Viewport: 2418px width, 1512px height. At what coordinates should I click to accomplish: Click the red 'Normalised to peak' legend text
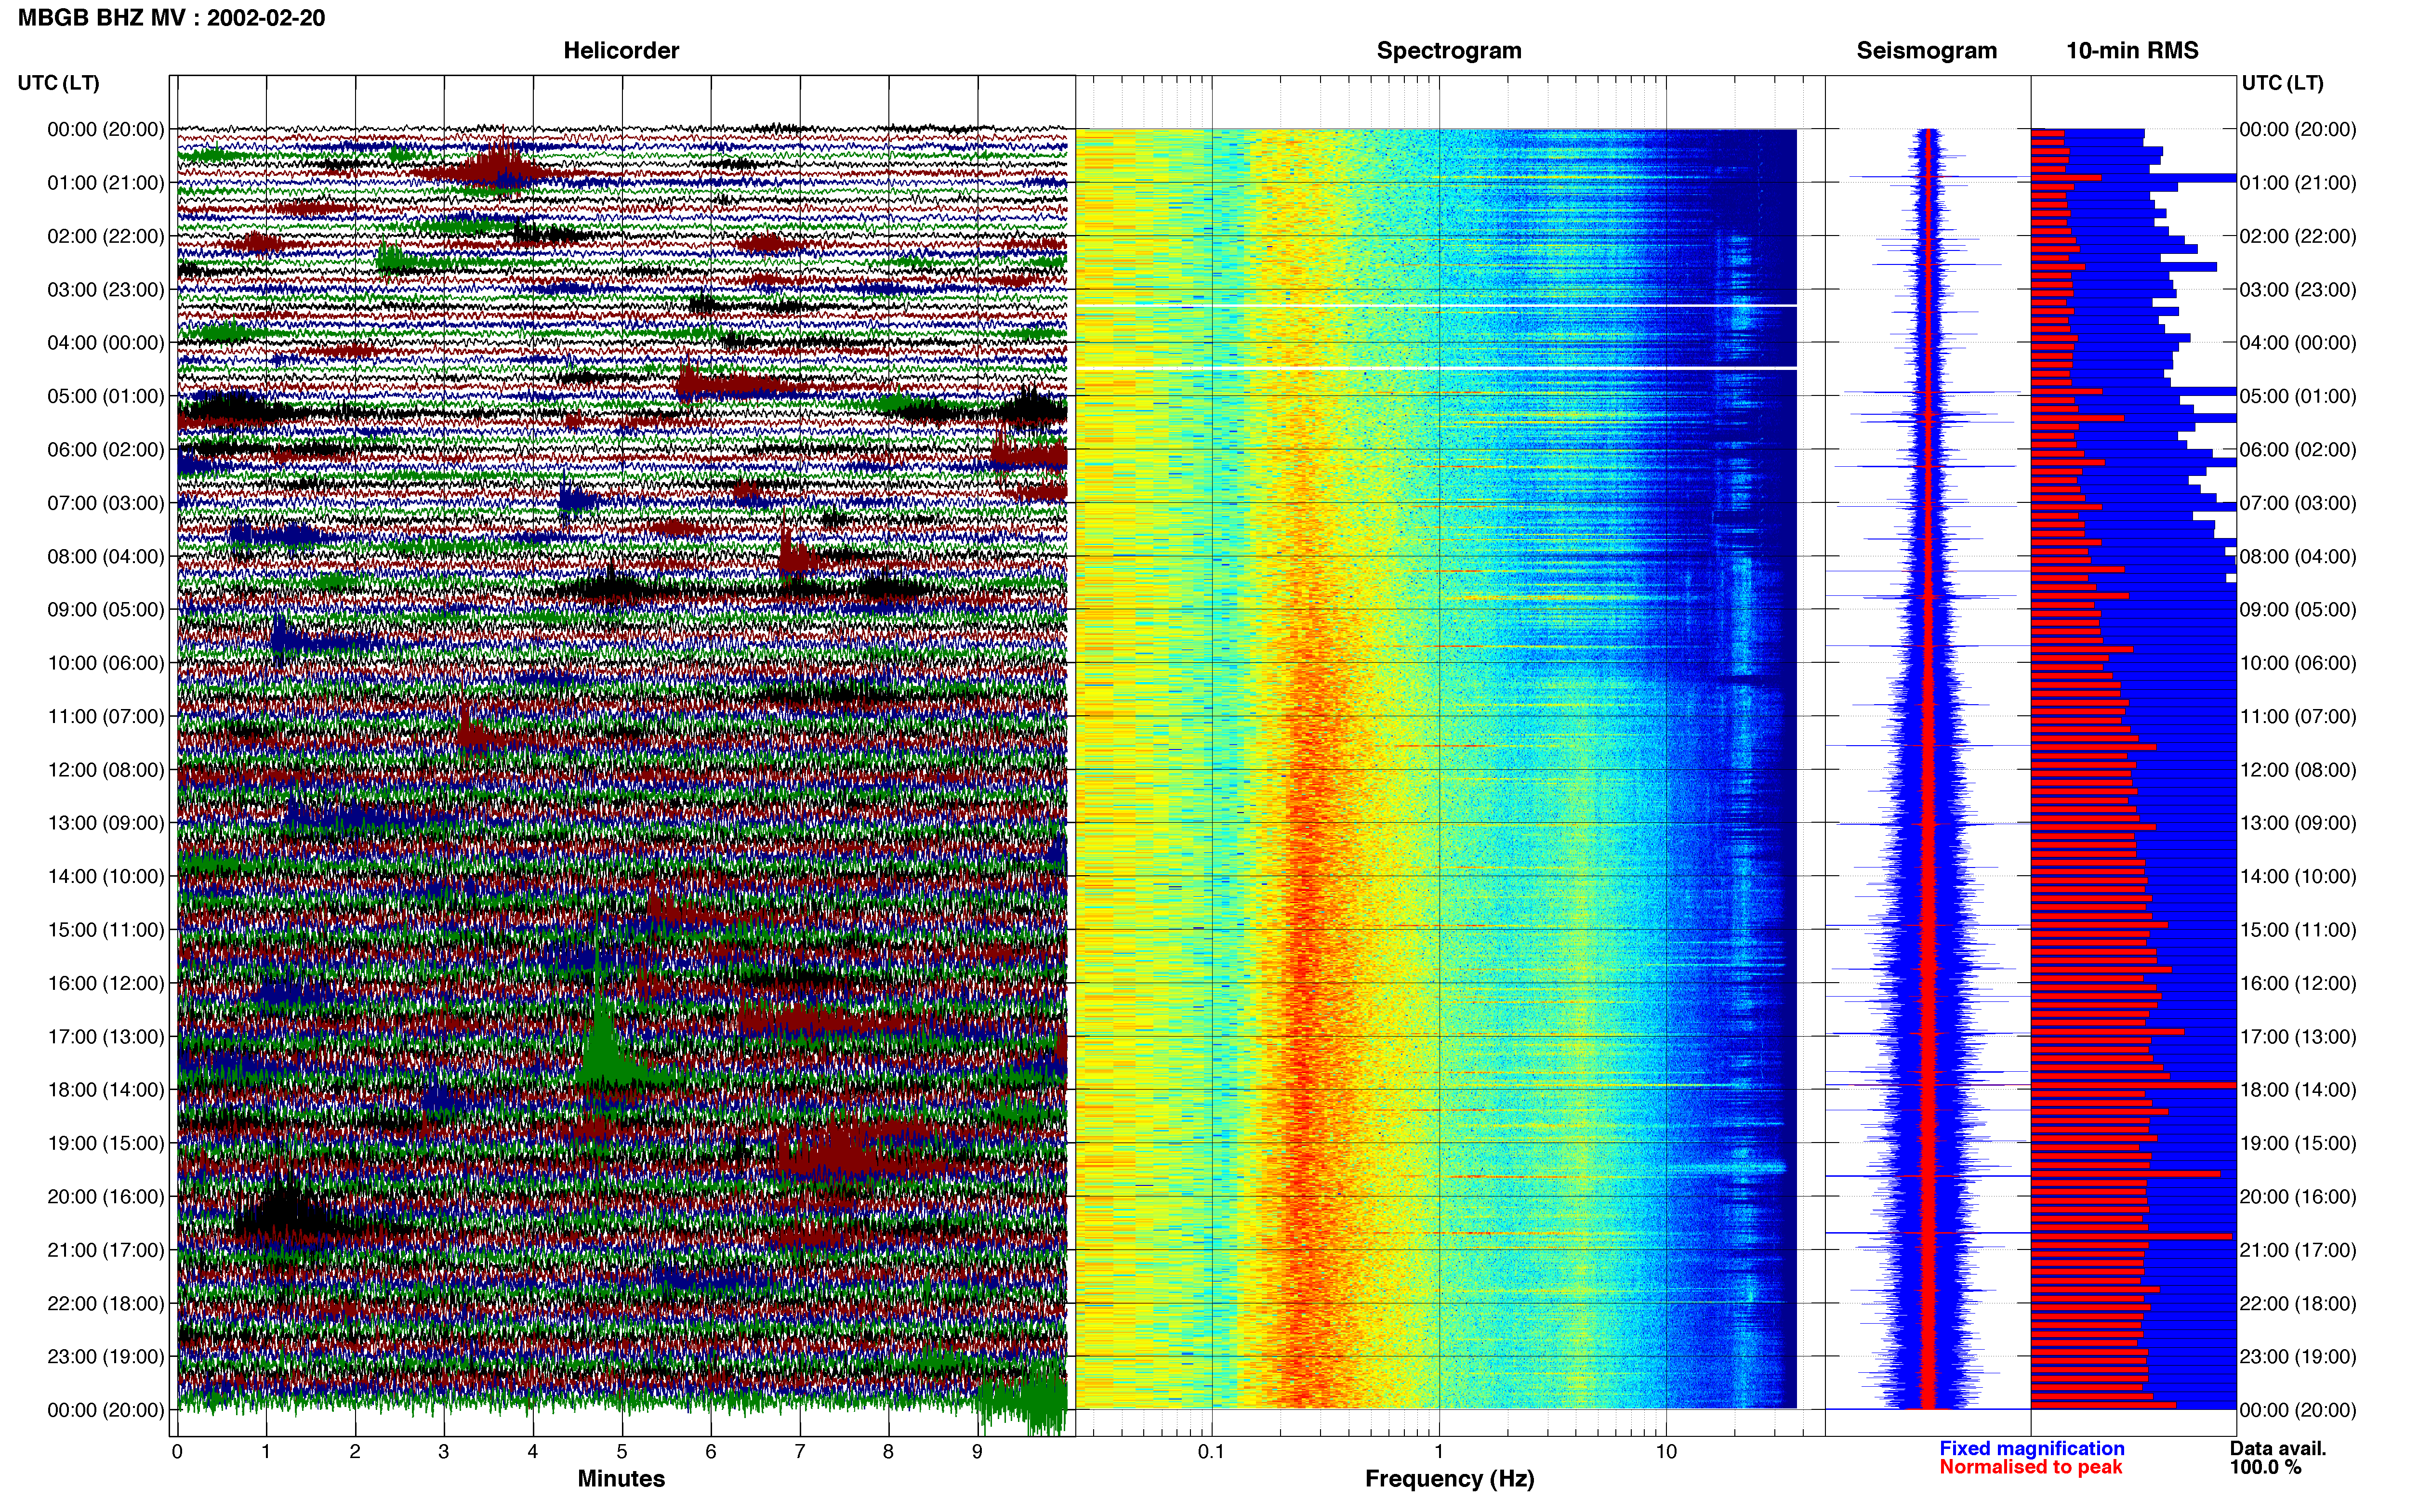pos(2030,1467)
